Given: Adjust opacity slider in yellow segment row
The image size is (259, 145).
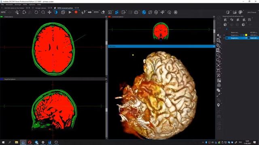Looking at the screenshot, I should 242,35.
